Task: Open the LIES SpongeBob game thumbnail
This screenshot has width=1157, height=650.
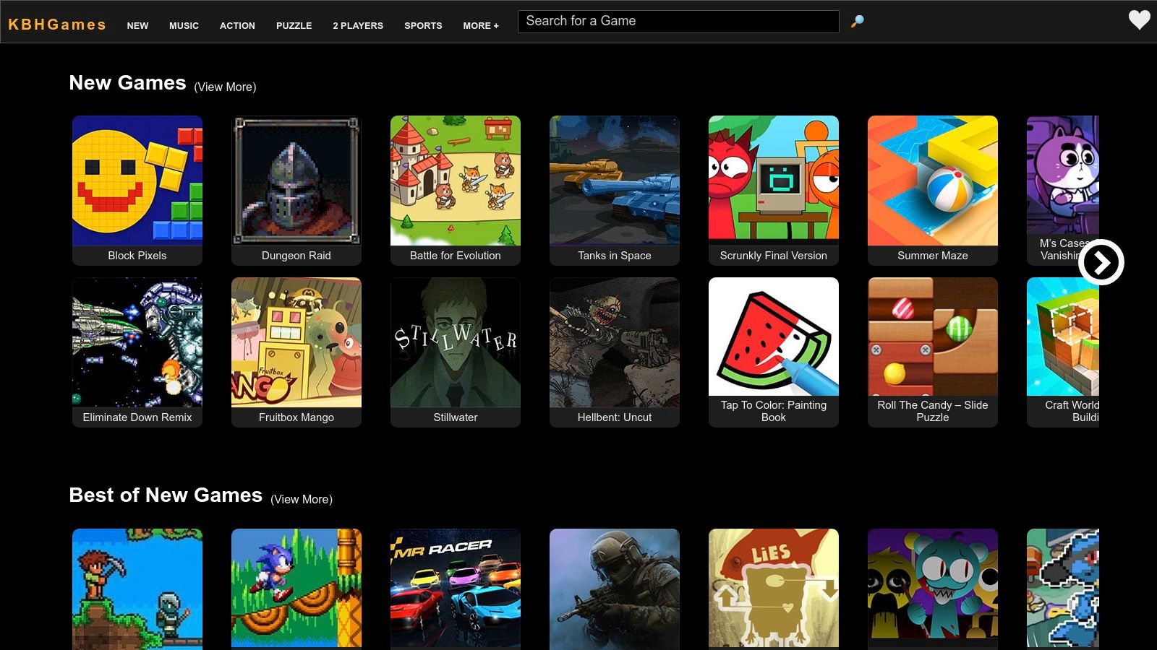Action: [x=774, y=589]
